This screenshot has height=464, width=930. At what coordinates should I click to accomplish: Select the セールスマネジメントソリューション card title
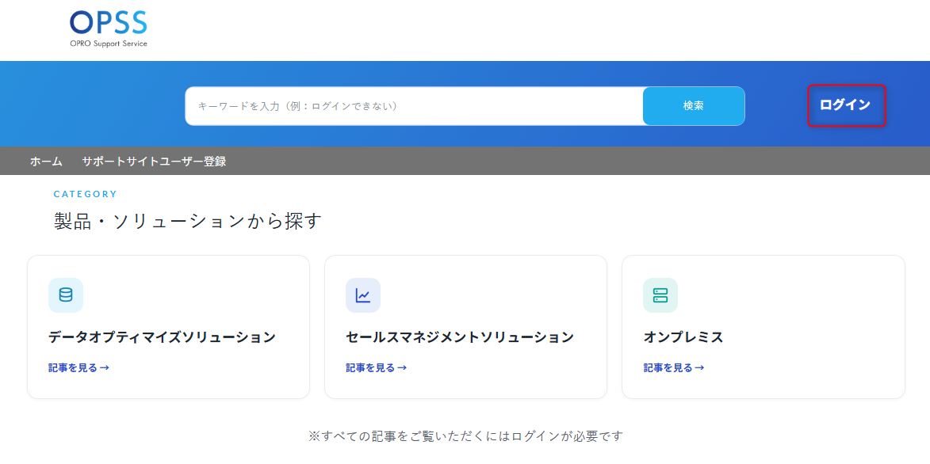pos(460,338)
